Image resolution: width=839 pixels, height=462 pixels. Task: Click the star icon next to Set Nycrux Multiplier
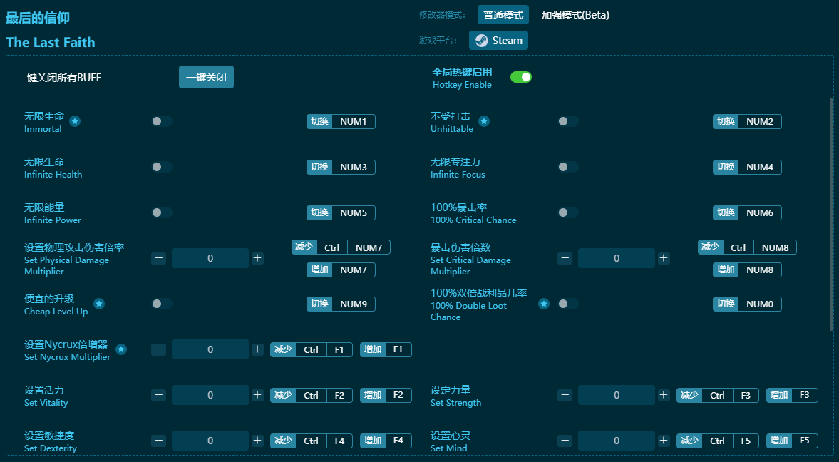(121, 349)
